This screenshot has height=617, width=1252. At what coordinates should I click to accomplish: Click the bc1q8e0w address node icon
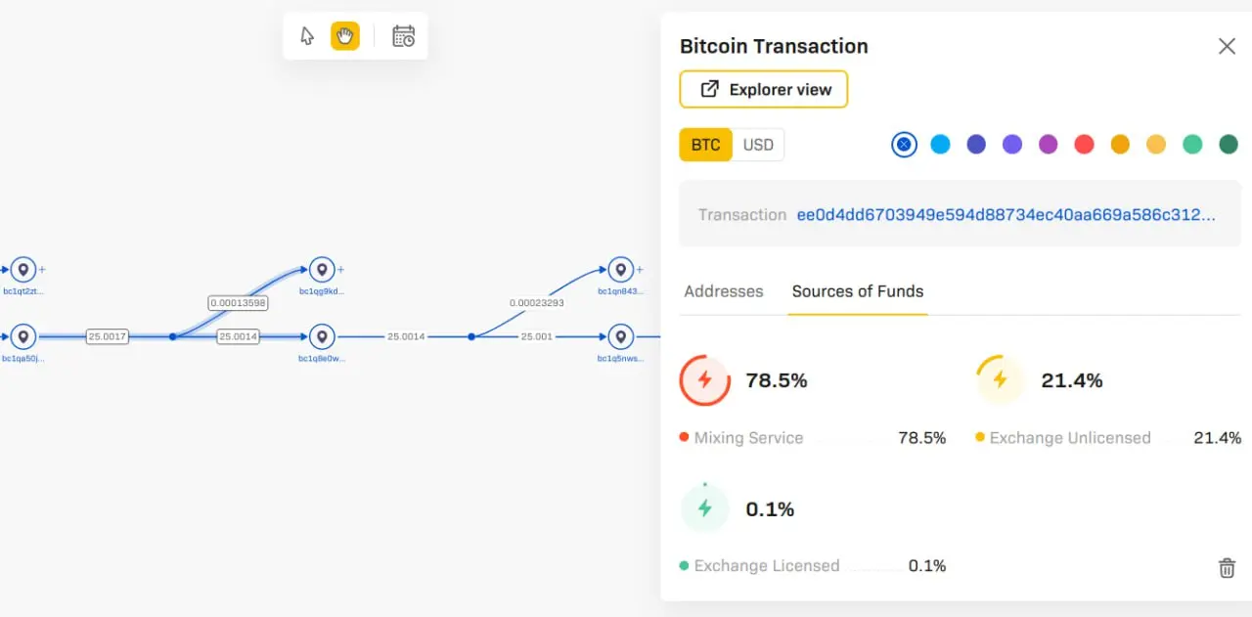pyautogui.click(x=322, y=337)
